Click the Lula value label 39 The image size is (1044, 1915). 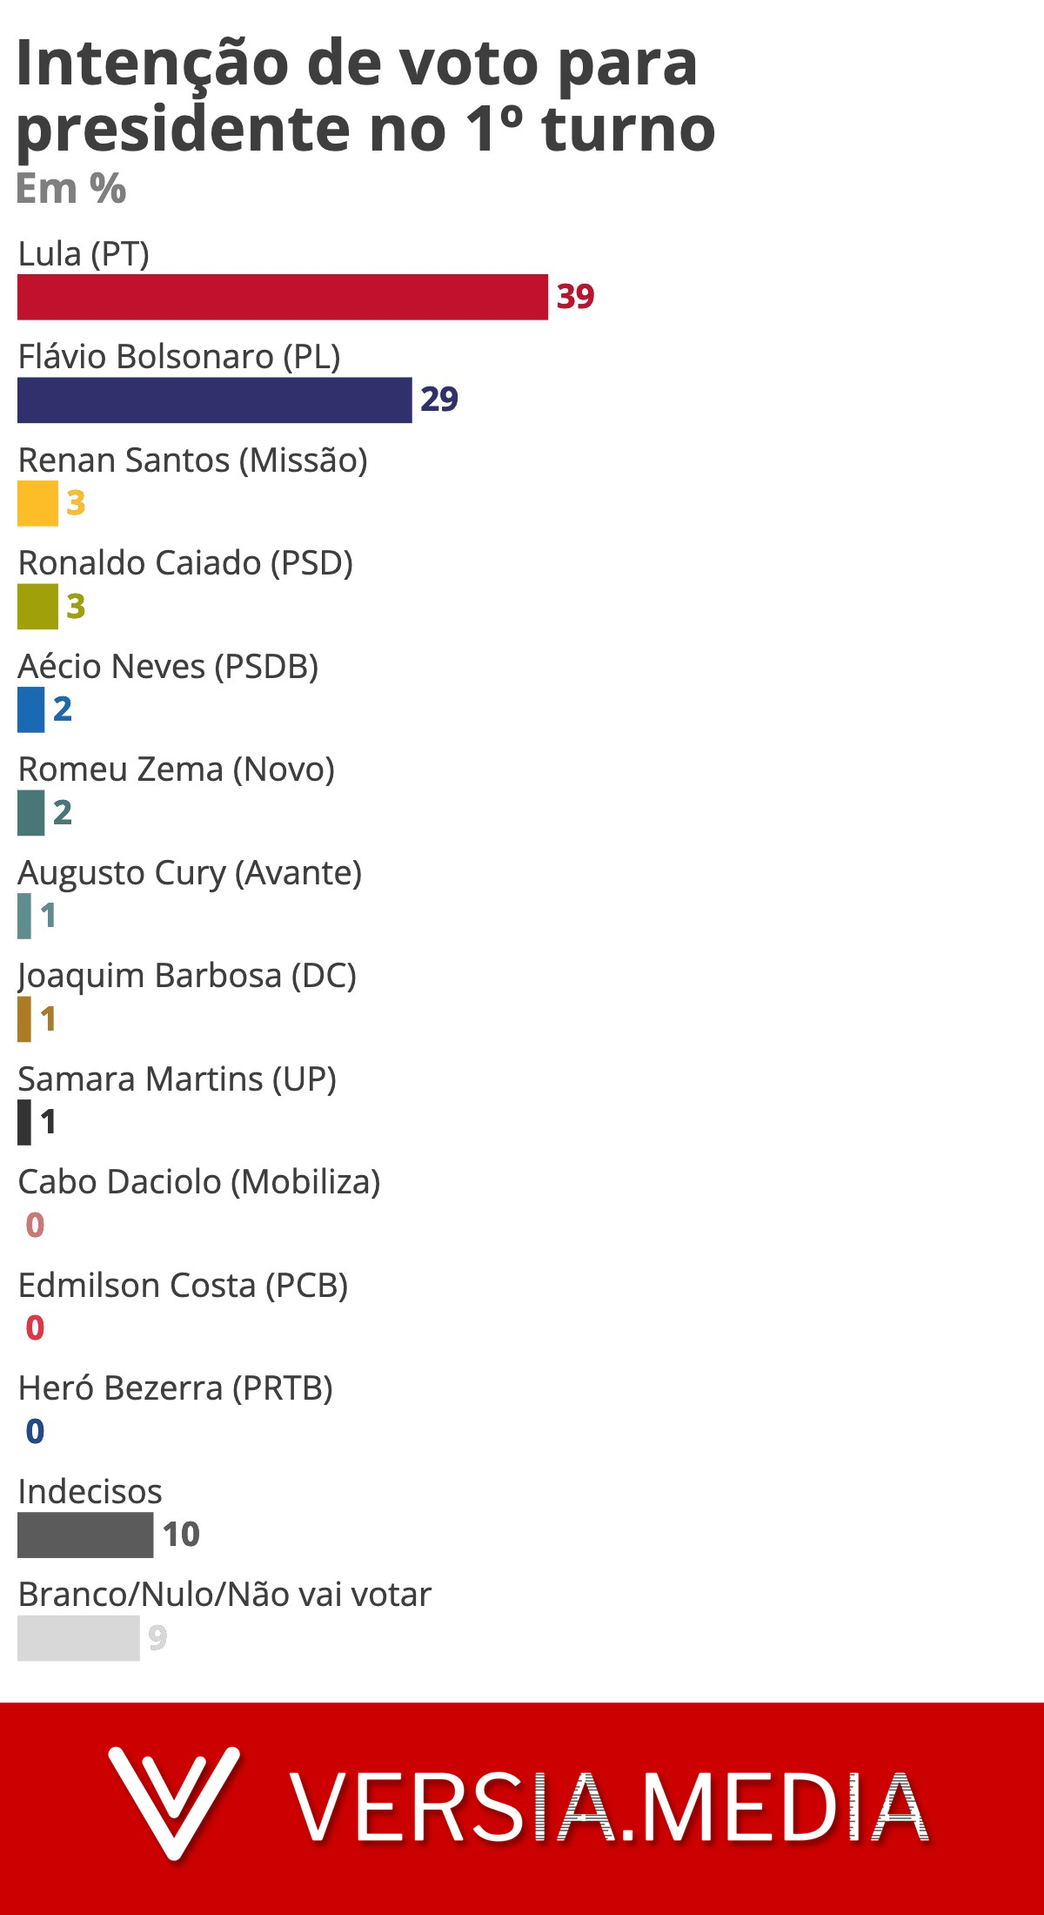(575, 297)
